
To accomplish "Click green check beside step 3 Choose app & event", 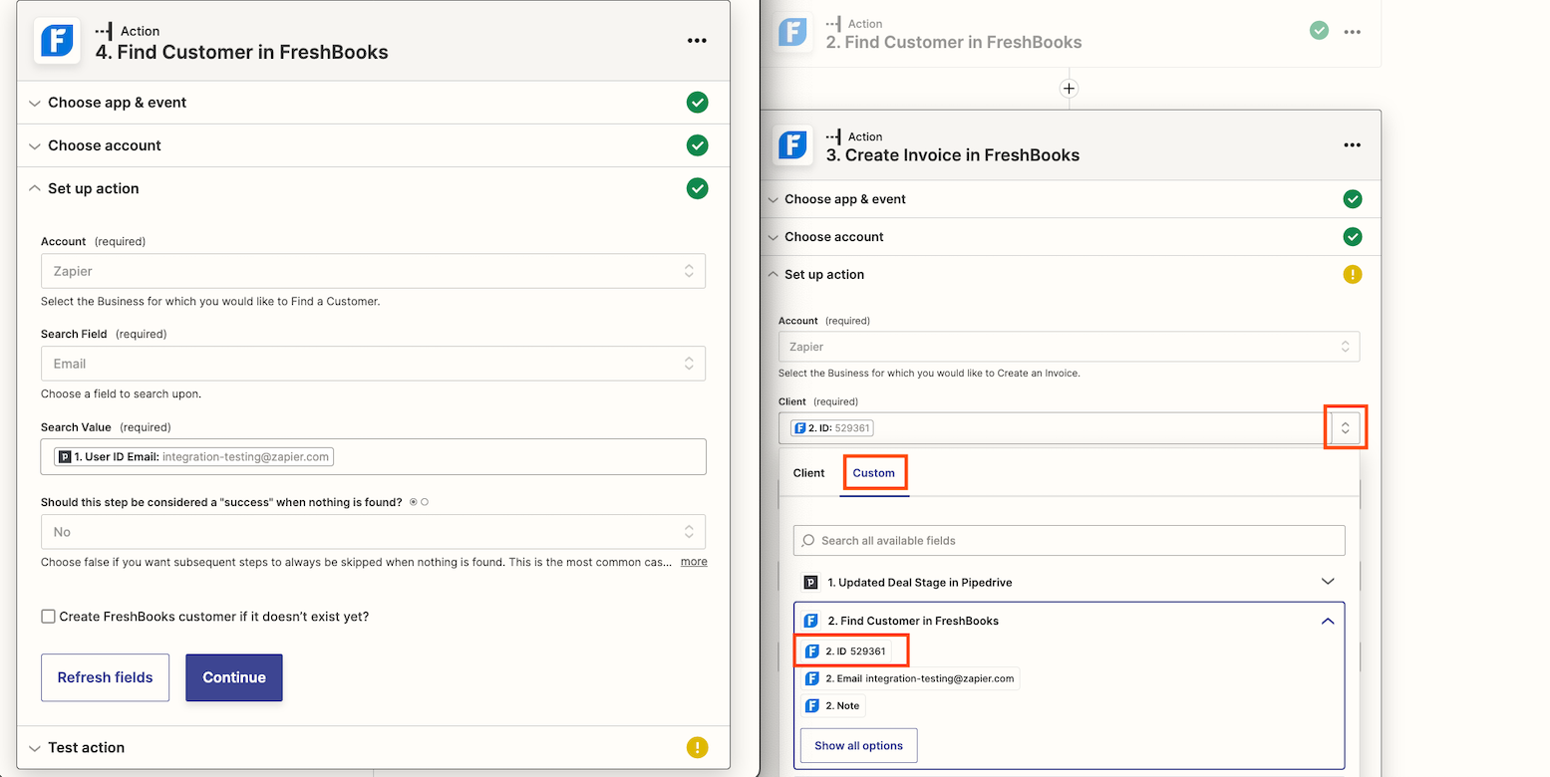I will (x=1352, y=199).
